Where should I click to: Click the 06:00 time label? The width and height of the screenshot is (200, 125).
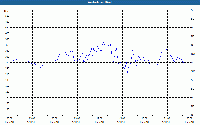[54, 118]
